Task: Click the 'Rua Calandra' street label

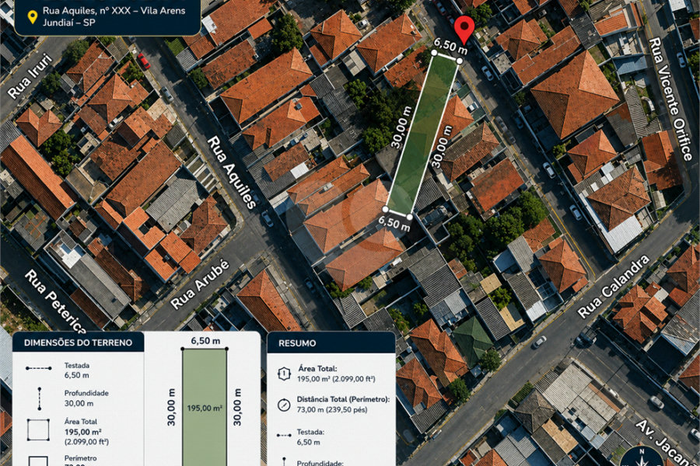Action: tap(614, 287)
